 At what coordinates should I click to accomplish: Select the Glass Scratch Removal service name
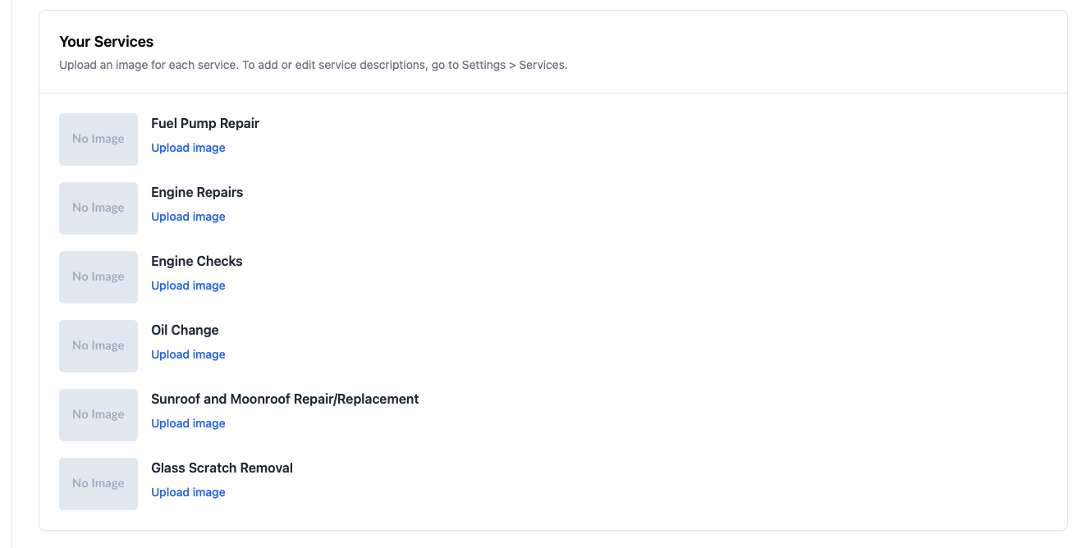coord(222,468)
